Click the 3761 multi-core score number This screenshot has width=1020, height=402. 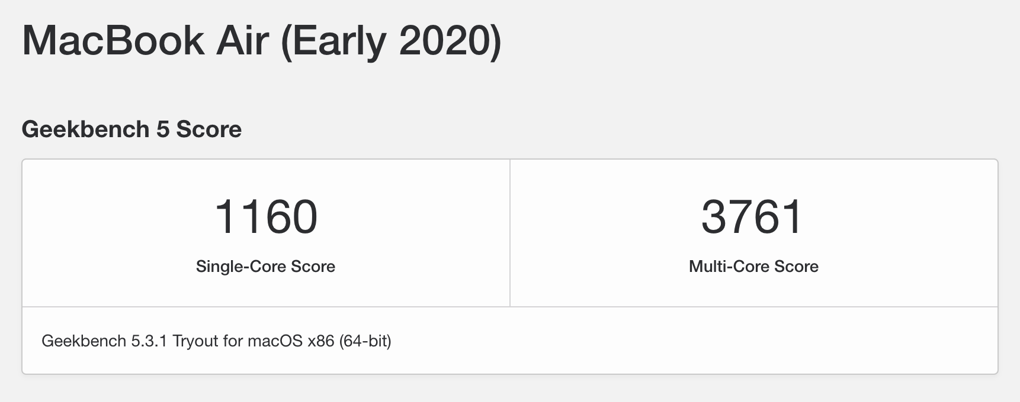(x=752, y=216)
